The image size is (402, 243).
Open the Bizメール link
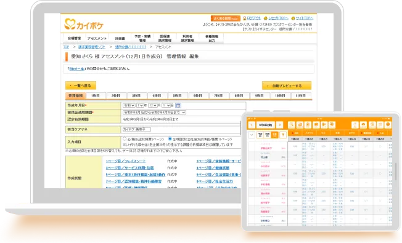[76, 69]
